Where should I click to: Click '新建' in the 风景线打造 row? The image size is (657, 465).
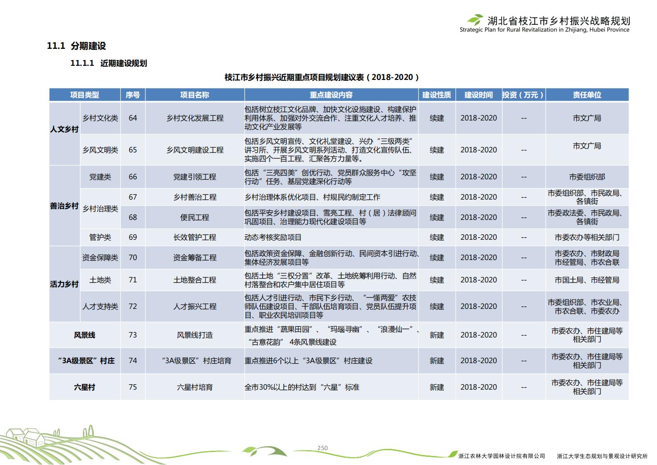pos(437,335)
